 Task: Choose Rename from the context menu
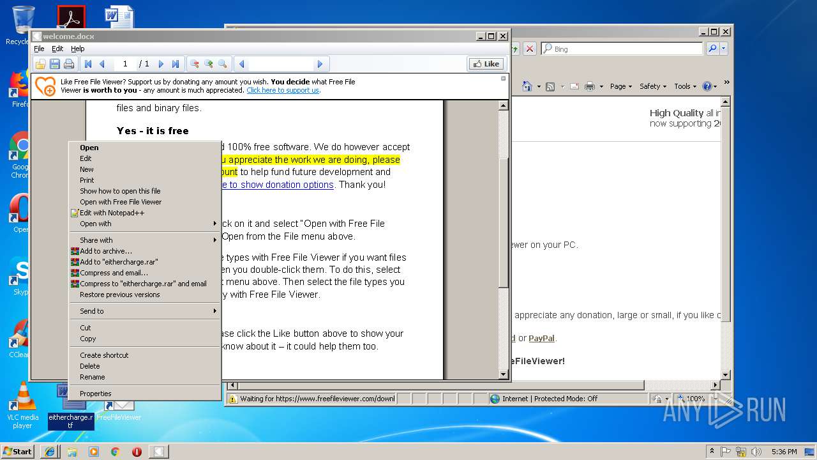(x=144, y=377)
